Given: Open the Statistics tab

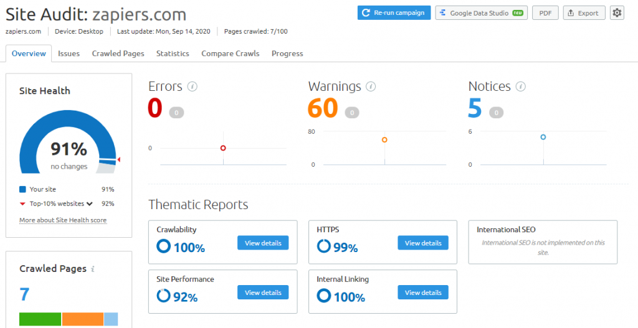Looking at the screenshot, I should tap(173, 54).
